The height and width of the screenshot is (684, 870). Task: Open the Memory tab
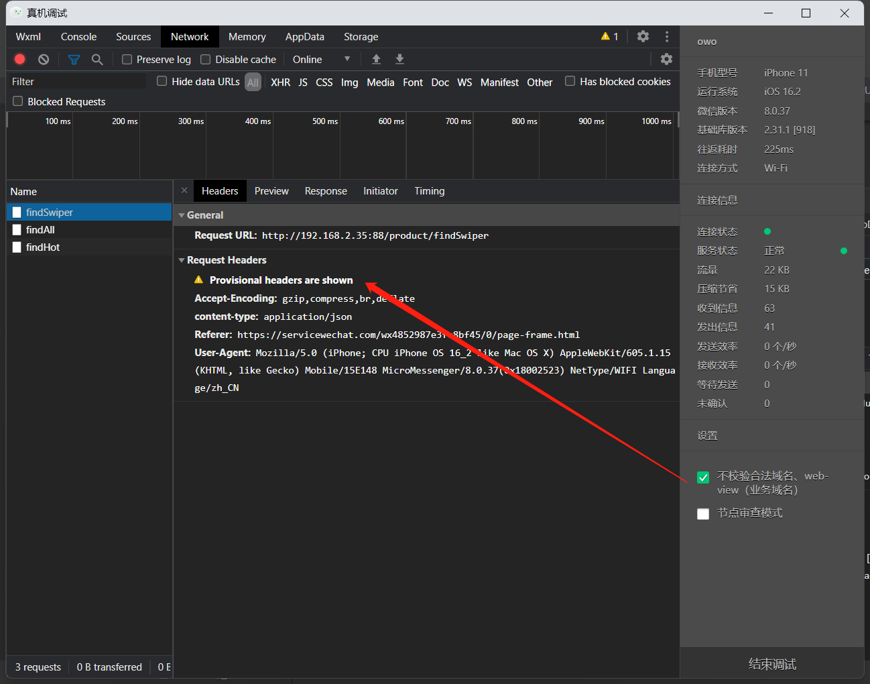click(247, 37)
